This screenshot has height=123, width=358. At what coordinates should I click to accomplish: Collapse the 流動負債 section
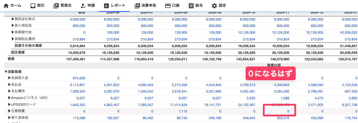pyautogui.click(x=6, y=71)
